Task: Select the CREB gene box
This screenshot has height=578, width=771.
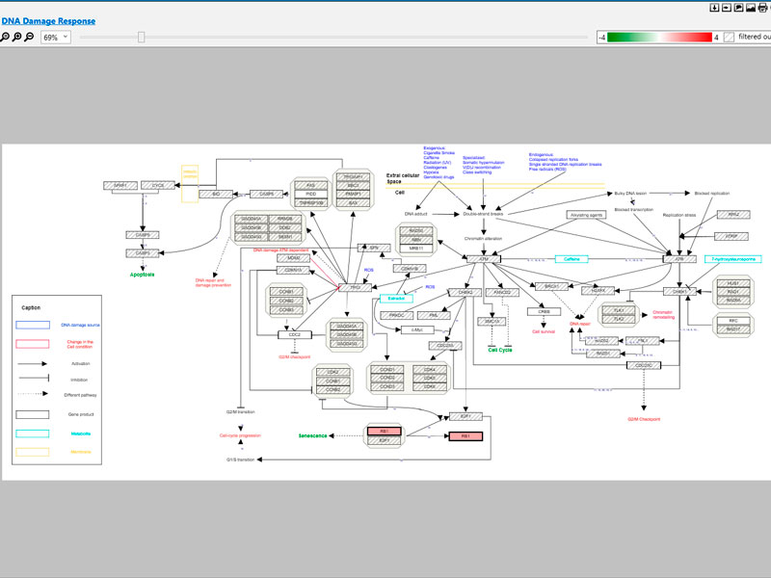Action: [x=544, y=311]
